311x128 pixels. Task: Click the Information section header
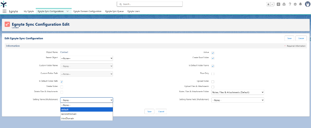click(156, 46)
